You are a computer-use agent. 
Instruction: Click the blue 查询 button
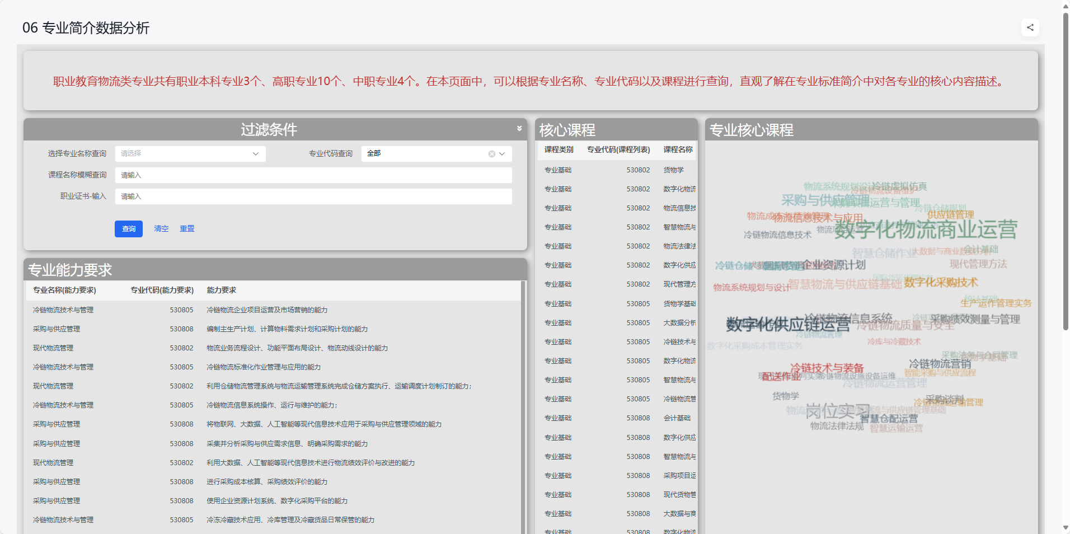129,229
